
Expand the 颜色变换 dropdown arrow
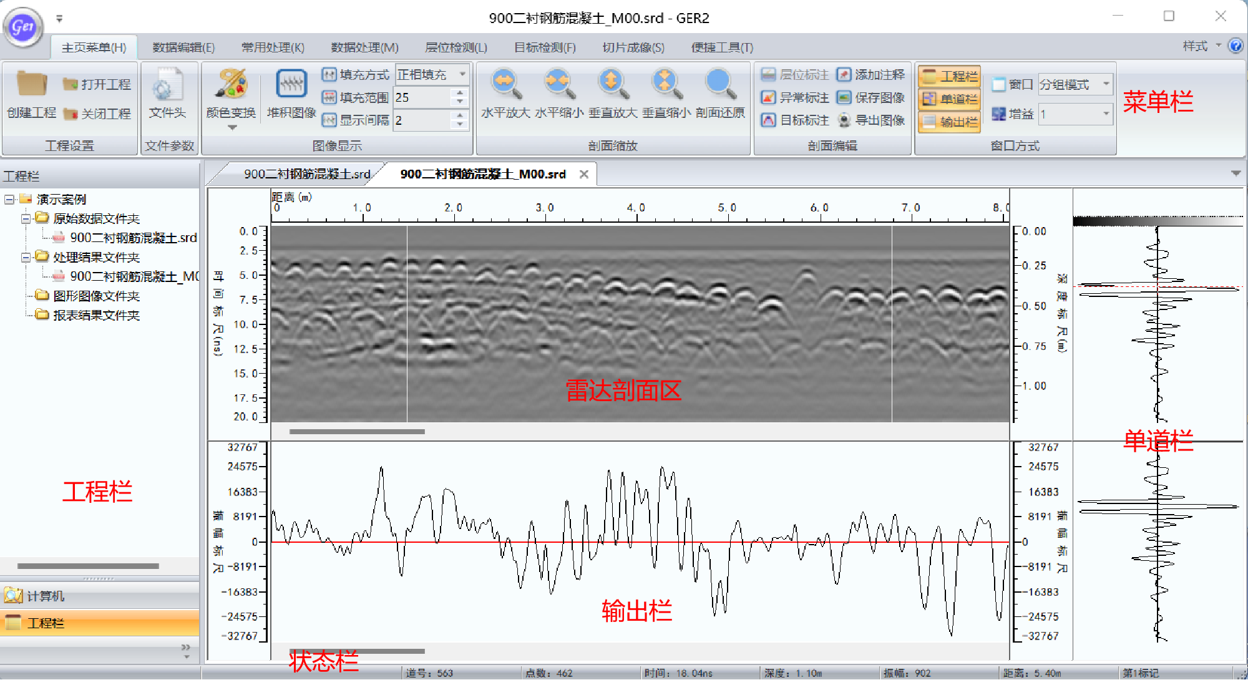click(x=232, y=128)
